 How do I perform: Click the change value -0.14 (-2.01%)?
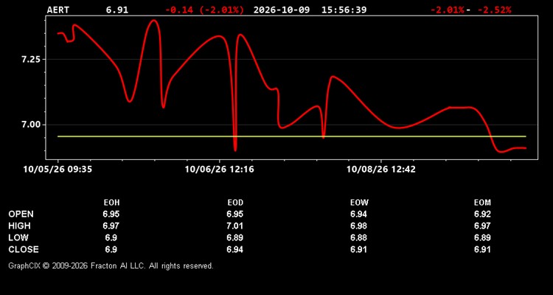tap(204, 10)
